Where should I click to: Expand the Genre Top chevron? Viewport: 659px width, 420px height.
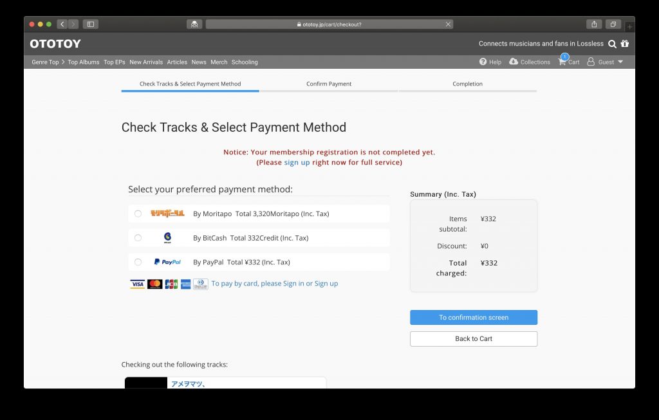(x=63, y=62)
